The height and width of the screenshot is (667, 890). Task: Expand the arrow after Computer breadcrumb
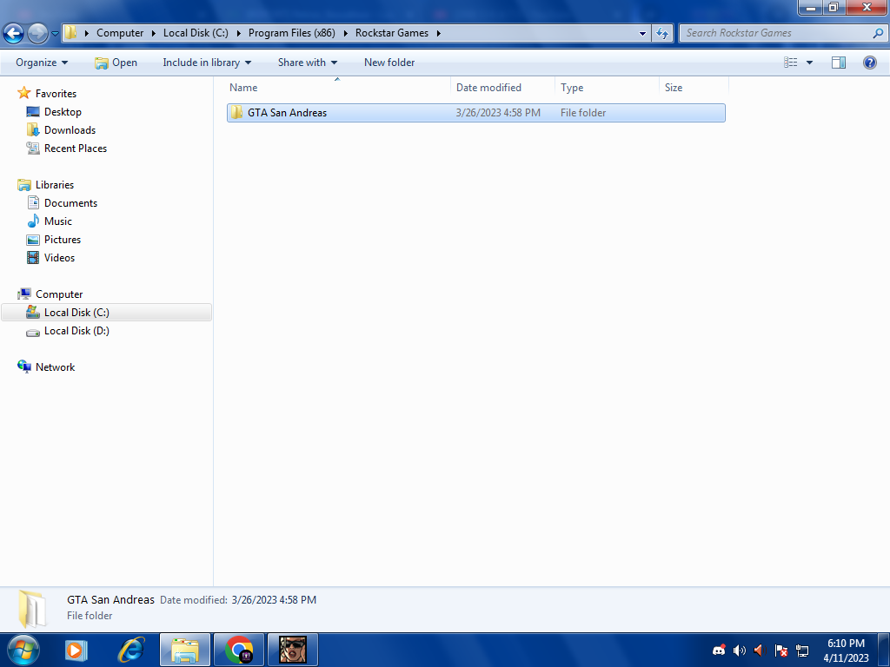click(154, 33)
